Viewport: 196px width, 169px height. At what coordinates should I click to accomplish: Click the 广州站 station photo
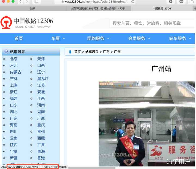point(147,124)
